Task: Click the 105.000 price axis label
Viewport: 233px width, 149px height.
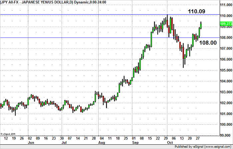Action: pyautogui.click(x=227, y=70)
